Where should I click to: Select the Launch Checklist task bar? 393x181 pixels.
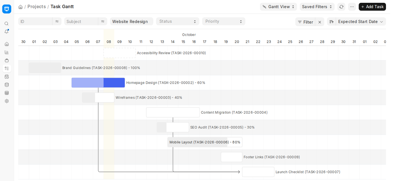pyautogui.click(x=258, y=172)
